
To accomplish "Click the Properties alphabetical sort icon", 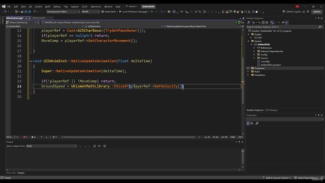I will 252,124.
